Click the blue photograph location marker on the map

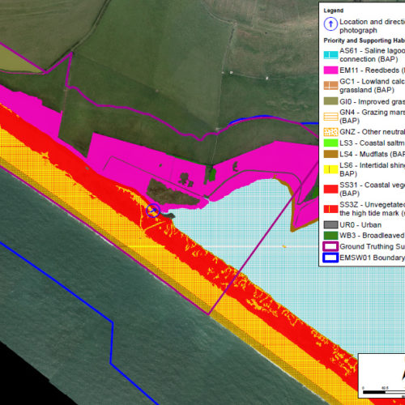coord(153,211)
